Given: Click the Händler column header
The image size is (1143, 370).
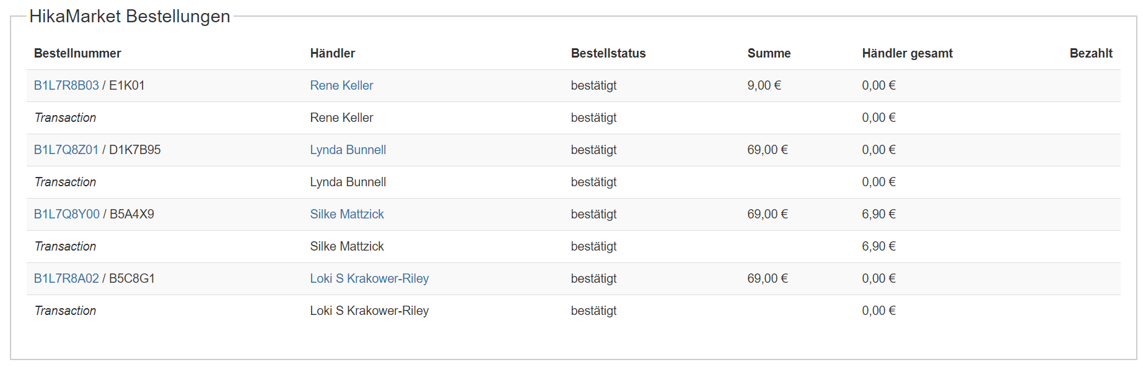Looking at the screenshot, I should pos(333,53).
